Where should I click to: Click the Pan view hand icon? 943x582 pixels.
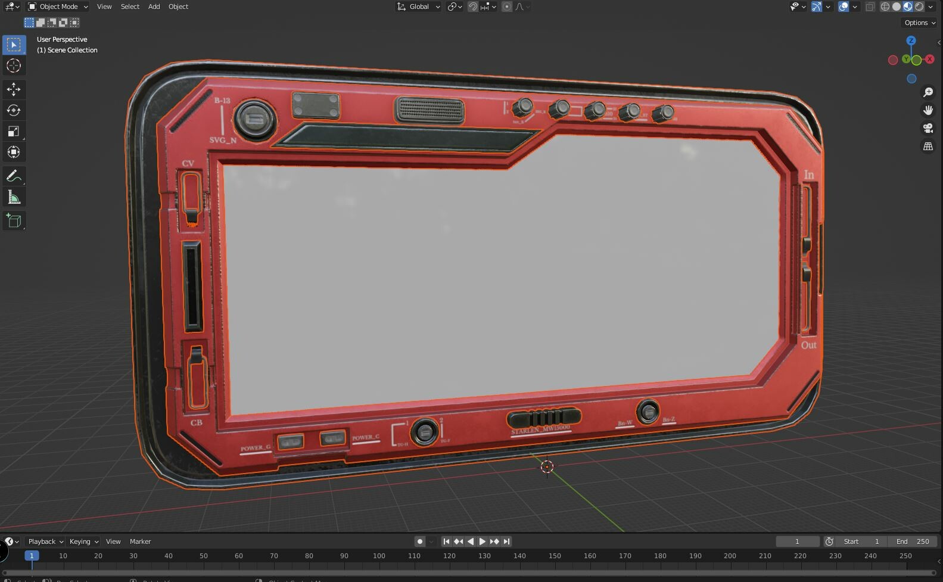pyautogui.click(x=928, y=110)
